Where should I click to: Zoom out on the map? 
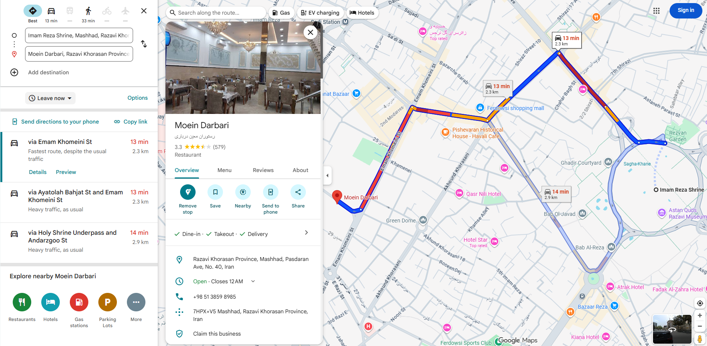700,326
